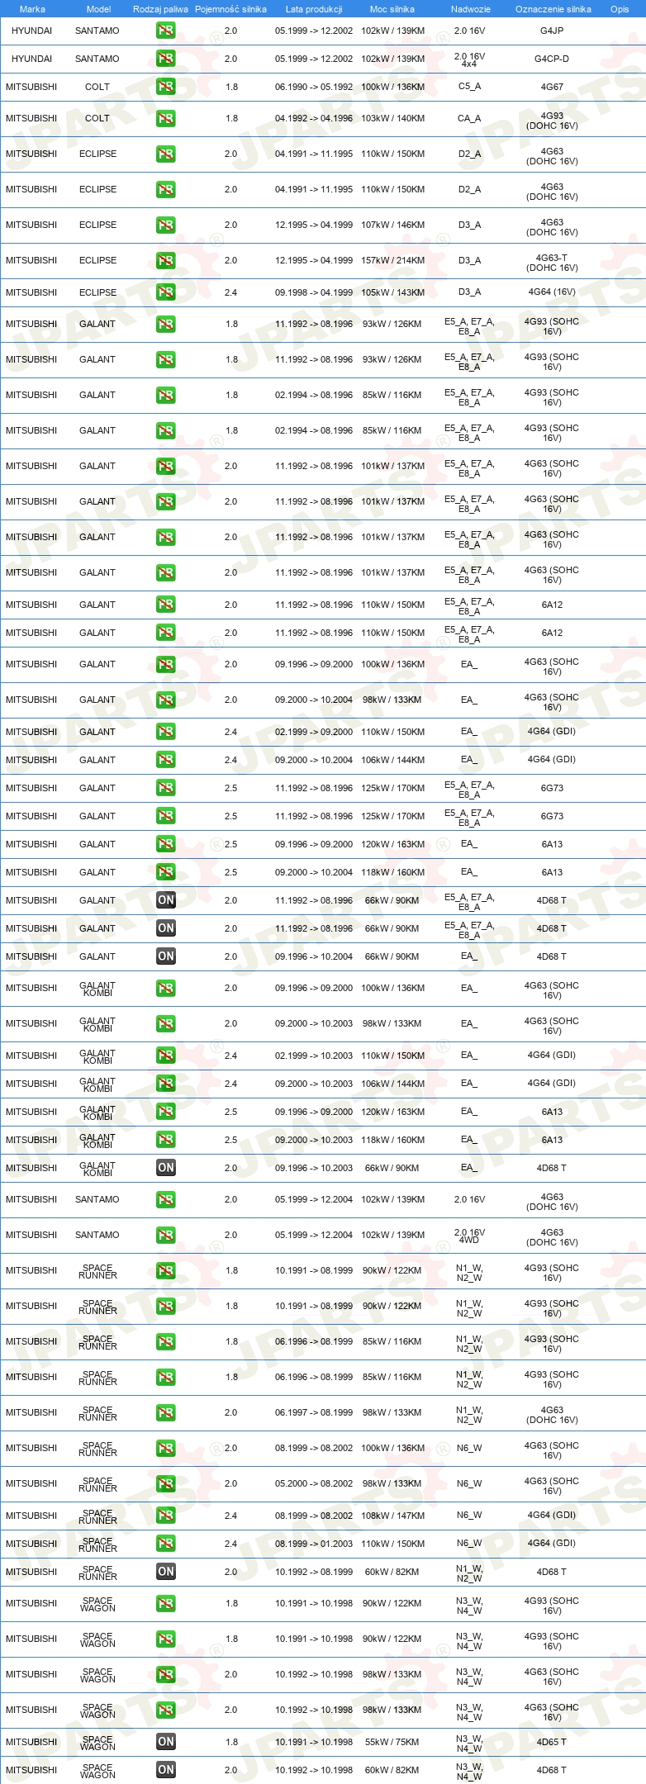The height and width of the screenshot is (1784, 646).
Task: Select HYUNDAI brand cell in G4JP row
Action: (31, 31)
